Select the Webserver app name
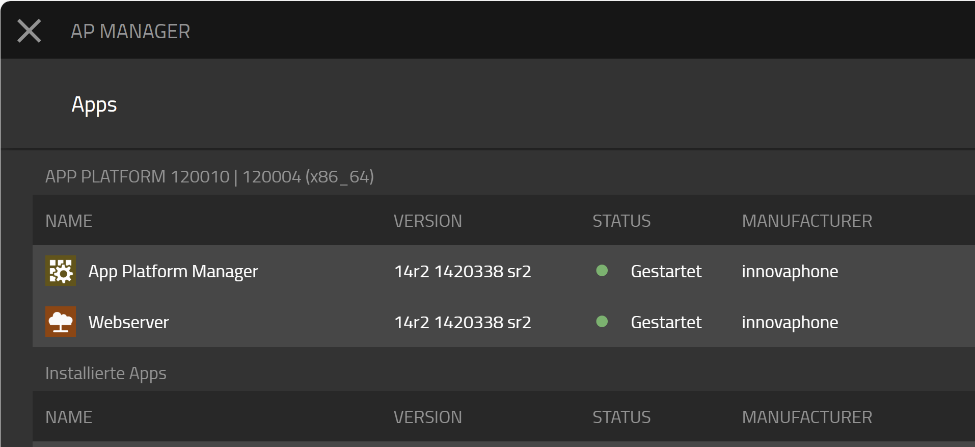 128,322
